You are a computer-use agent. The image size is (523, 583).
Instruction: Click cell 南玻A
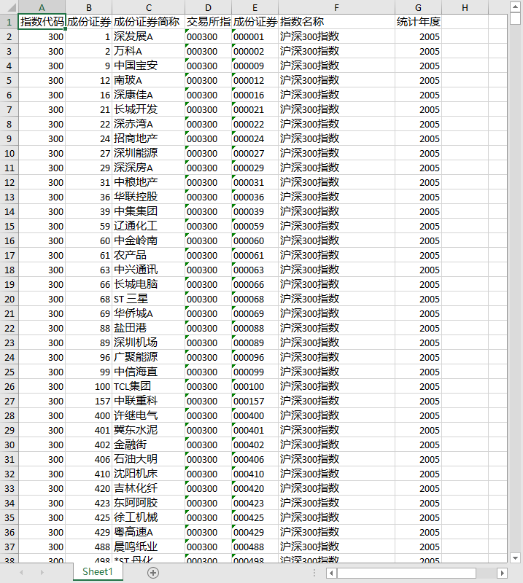point(148,80)
